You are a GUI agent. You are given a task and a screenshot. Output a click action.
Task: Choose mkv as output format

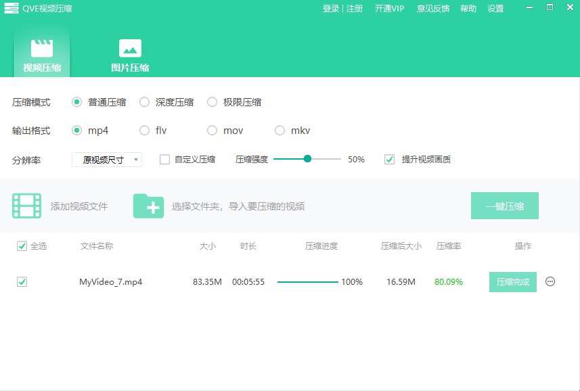click(x=280, y=131)
